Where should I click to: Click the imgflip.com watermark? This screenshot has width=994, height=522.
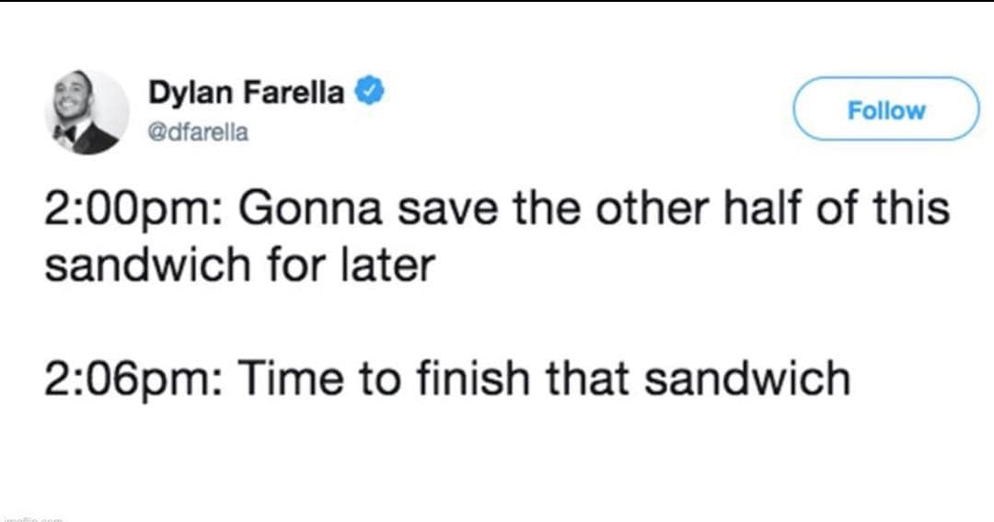[32, 518]
